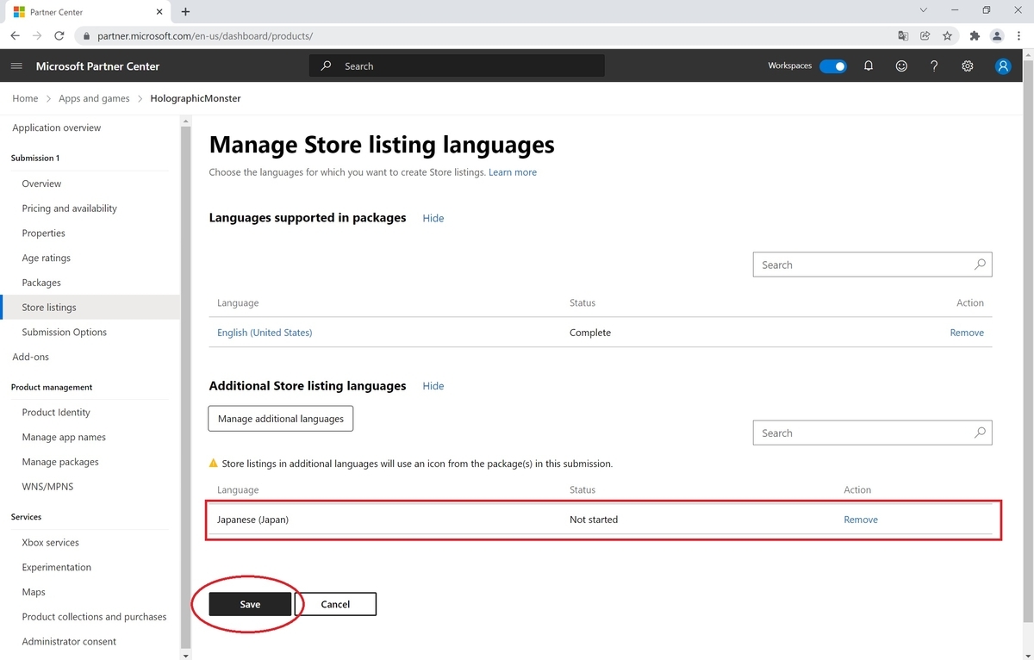View site lock information
This screenshot has height=660, width=1034.
click(85, 36)
